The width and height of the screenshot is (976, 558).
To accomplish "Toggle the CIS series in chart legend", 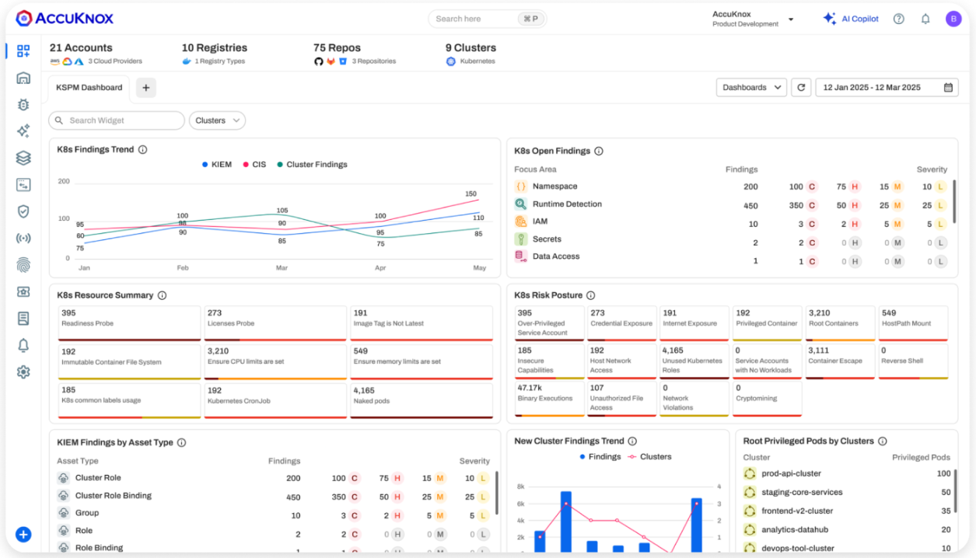I will point(254,165).
